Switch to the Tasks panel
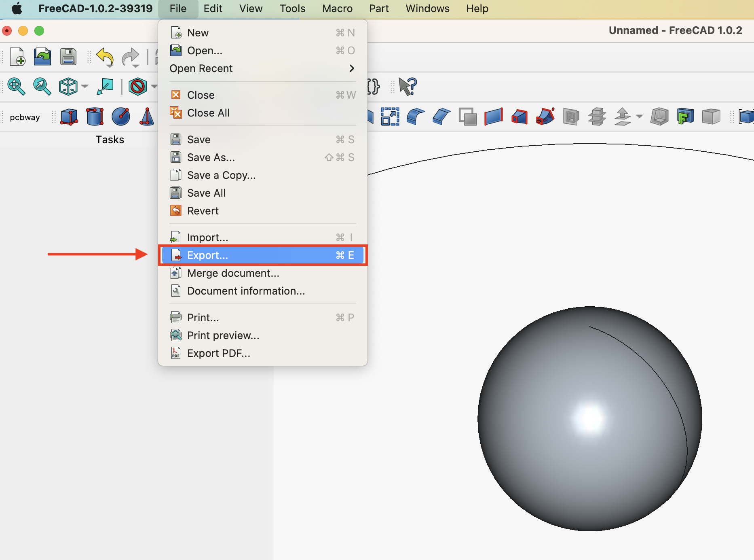754x560 pixels. click(x=110, y=140)
